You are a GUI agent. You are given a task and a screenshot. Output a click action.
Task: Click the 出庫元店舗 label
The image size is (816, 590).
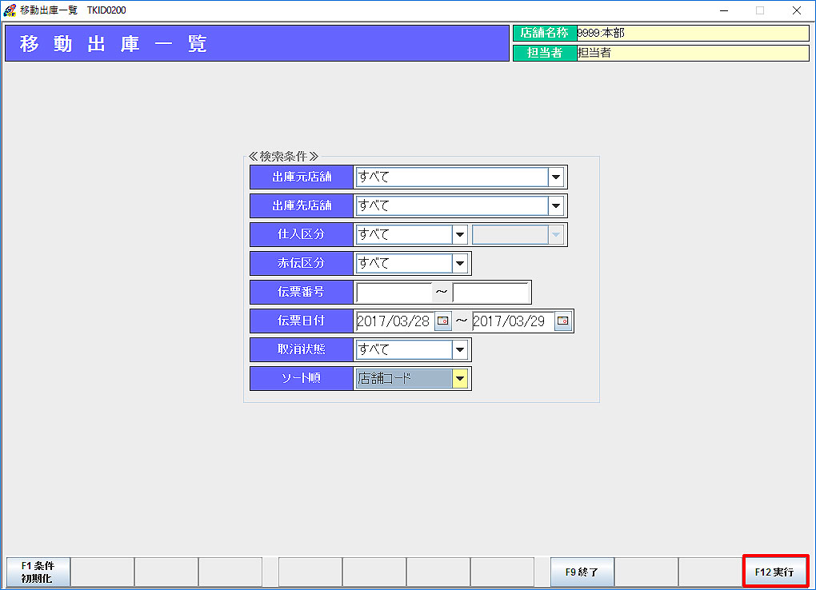[302, 177]
